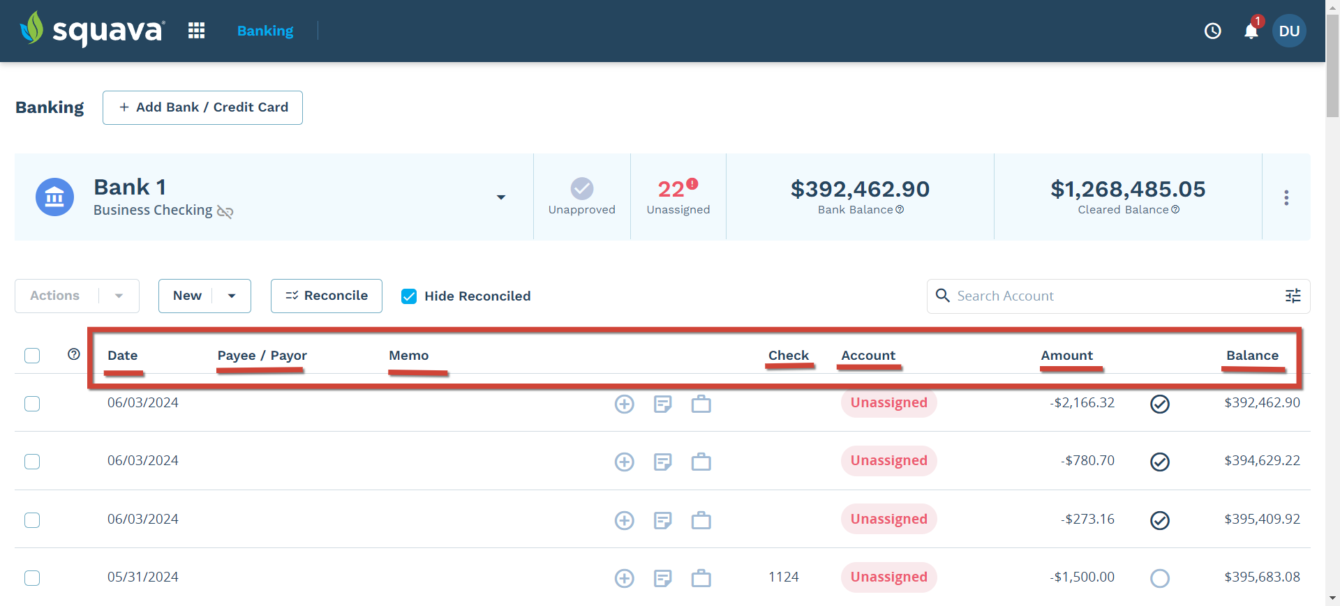The width and height of the screenshot is (1340, 606).
Task: Toggle cleared status for the -$2,166.32 transaction
Action: [x=1160, y=404]
